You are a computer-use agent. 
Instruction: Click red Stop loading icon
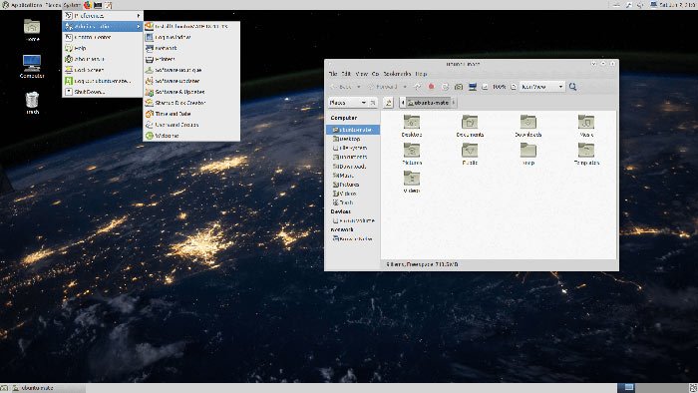click(x=431, y=87)
